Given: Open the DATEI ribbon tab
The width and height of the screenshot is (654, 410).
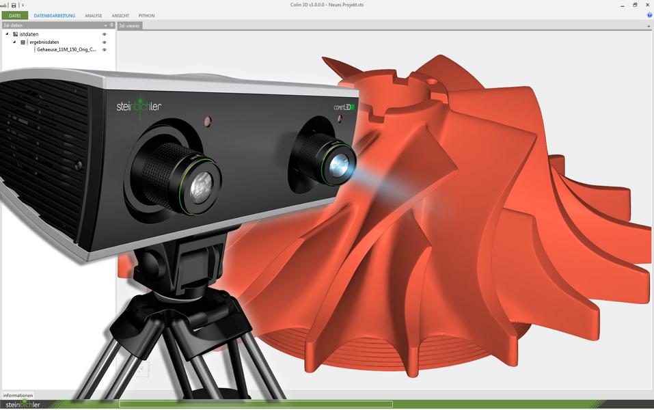Looking at the screenshot, I should click(14, 16).
